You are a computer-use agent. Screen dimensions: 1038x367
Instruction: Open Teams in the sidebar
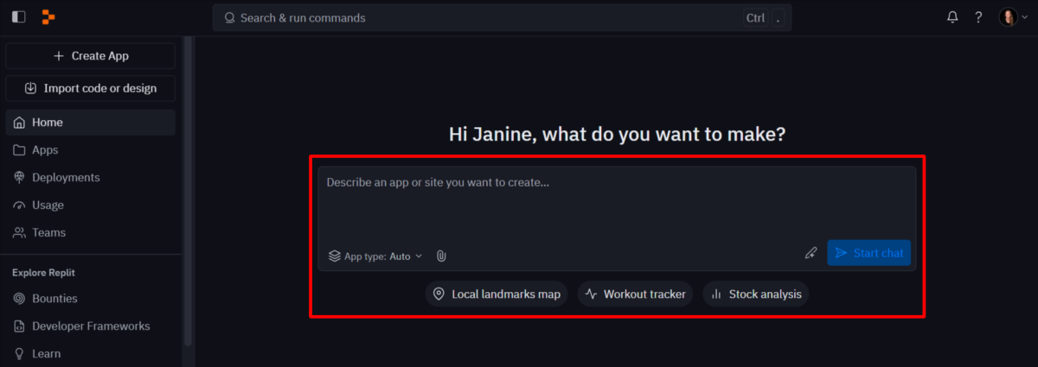[x=48, y=233]
